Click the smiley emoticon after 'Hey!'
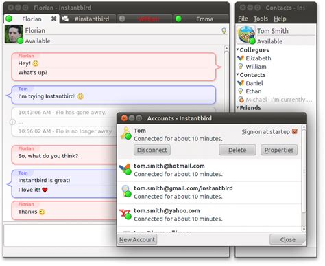Image resolution: width=325 pixels, height=266 pixels. pyautogui.click(x=36, y=63)
